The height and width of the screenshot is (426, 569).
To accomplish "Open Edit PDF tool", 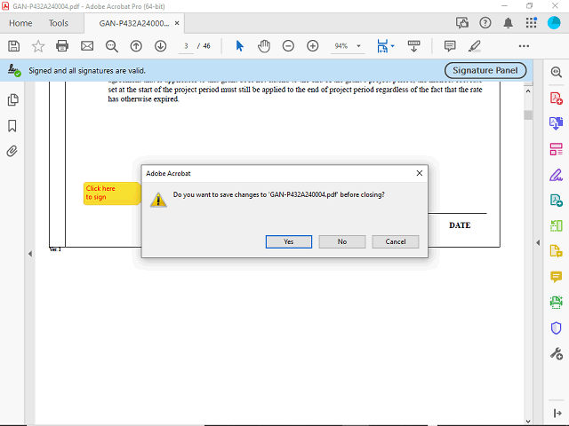I will coord(556,149).
